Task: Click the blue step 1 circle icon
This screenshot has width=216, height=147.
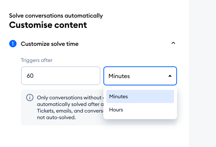Action: (13, 44)
